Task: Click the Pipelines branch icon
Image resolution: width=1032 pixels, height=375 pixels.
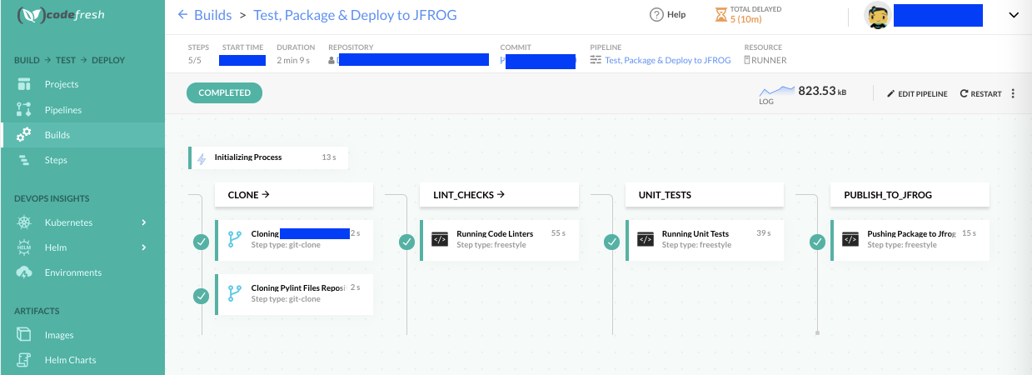Action: (x=24, y=109)
